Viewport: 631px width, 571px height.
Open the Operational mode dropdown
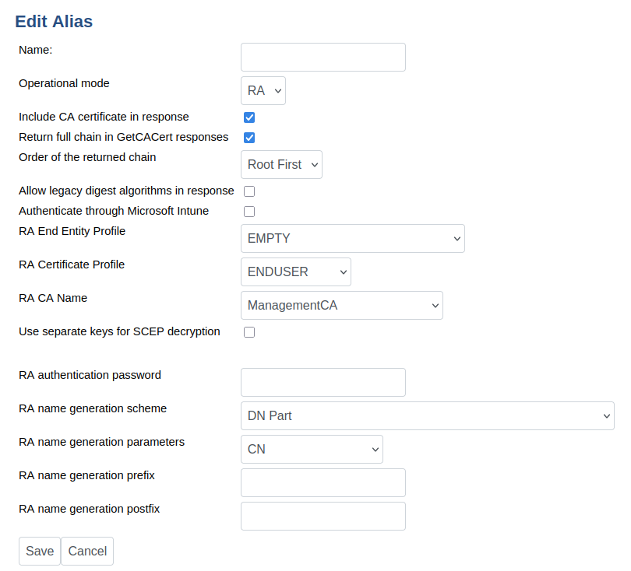pyautogui.click(x=263, y=90)
